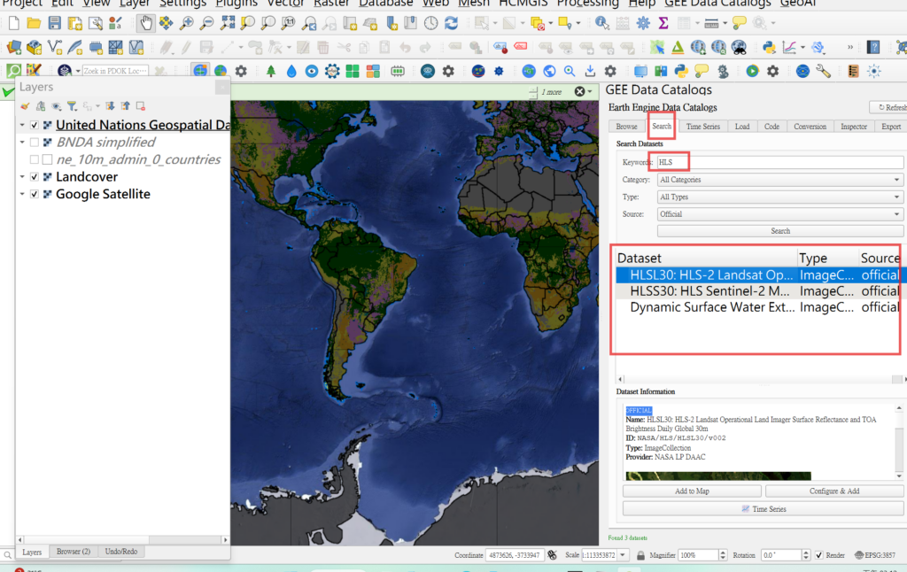Collapse the Google Satellite layer tree
The width and height of the screenshot is (907, 572).
point(22,194)
